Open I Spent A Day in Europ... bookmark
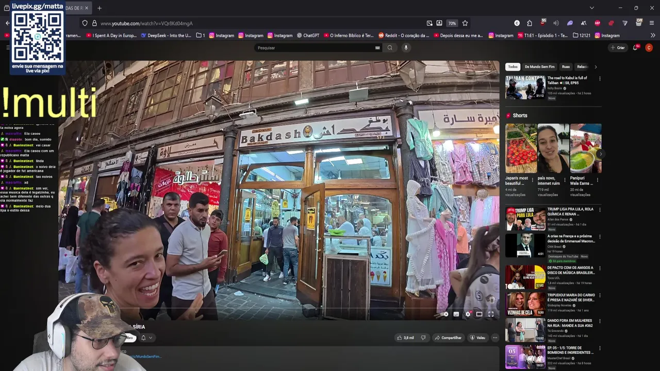The height and width of the screenshot is (371, 660). 111,36
